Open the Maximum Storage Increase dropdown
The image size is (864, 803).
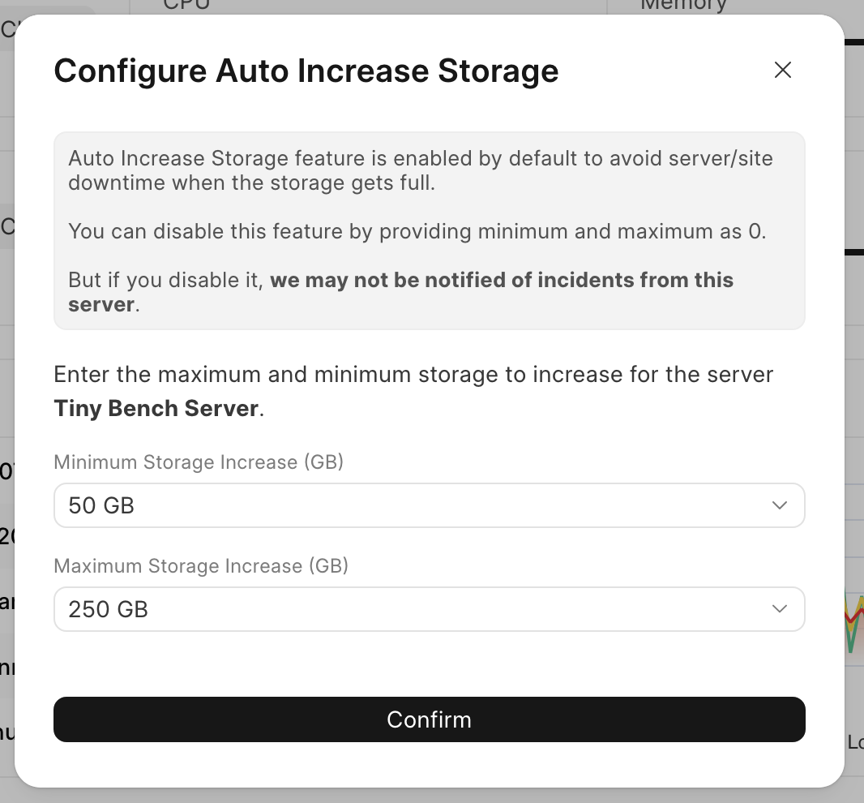tap(429, 609)
